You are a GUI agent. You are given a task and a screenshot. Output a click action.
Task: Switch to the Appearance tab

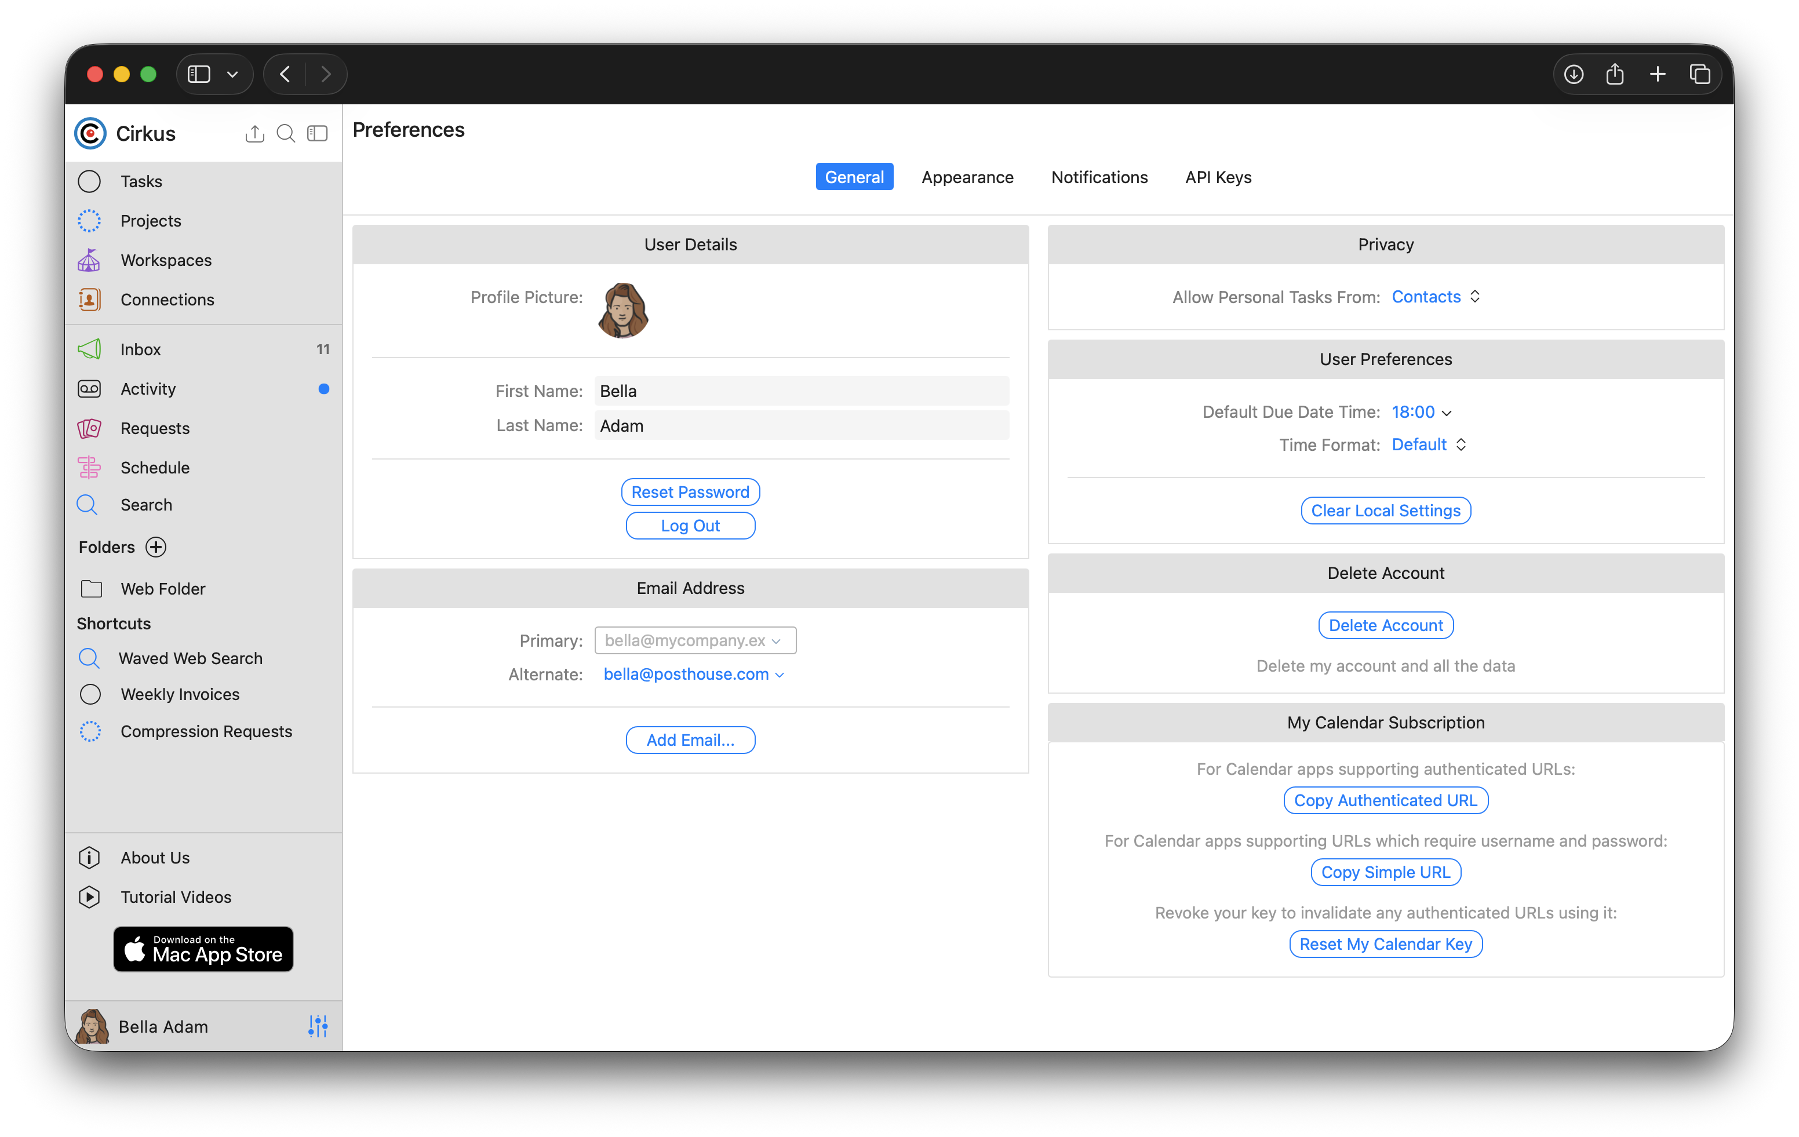[967, 177]
